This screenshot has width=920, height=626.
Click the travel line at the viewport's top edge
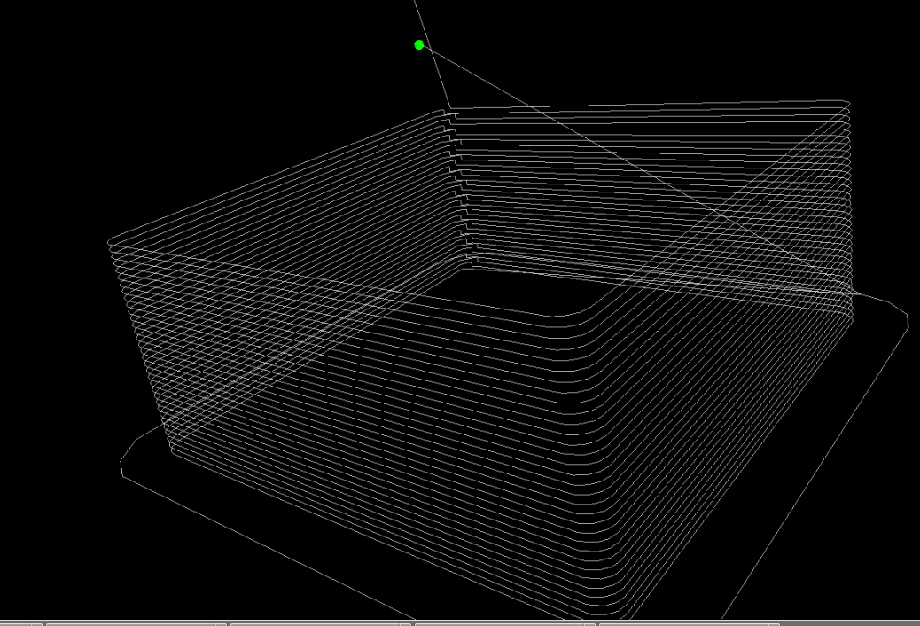(x=416, y=3)
